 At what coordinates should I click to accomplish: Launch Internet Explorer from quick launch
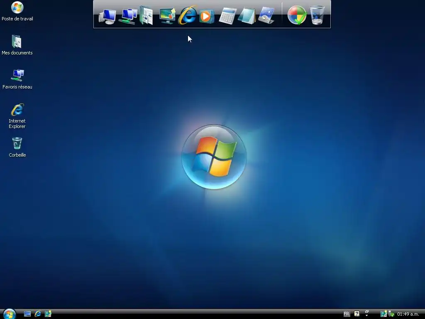(x=38, y=314)
